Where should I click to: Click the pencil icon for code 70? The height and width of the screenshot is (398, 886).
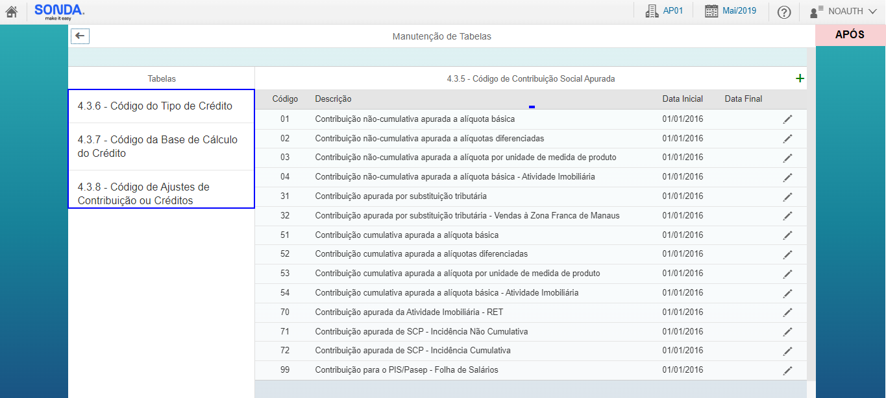(x=787, y=312)
